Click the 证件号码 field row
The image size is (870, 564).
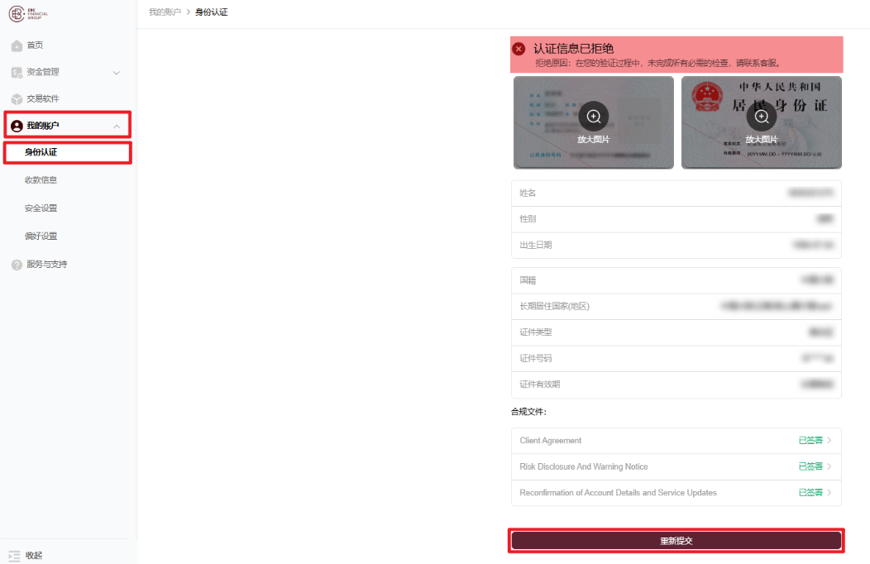(x=676, y=358)
